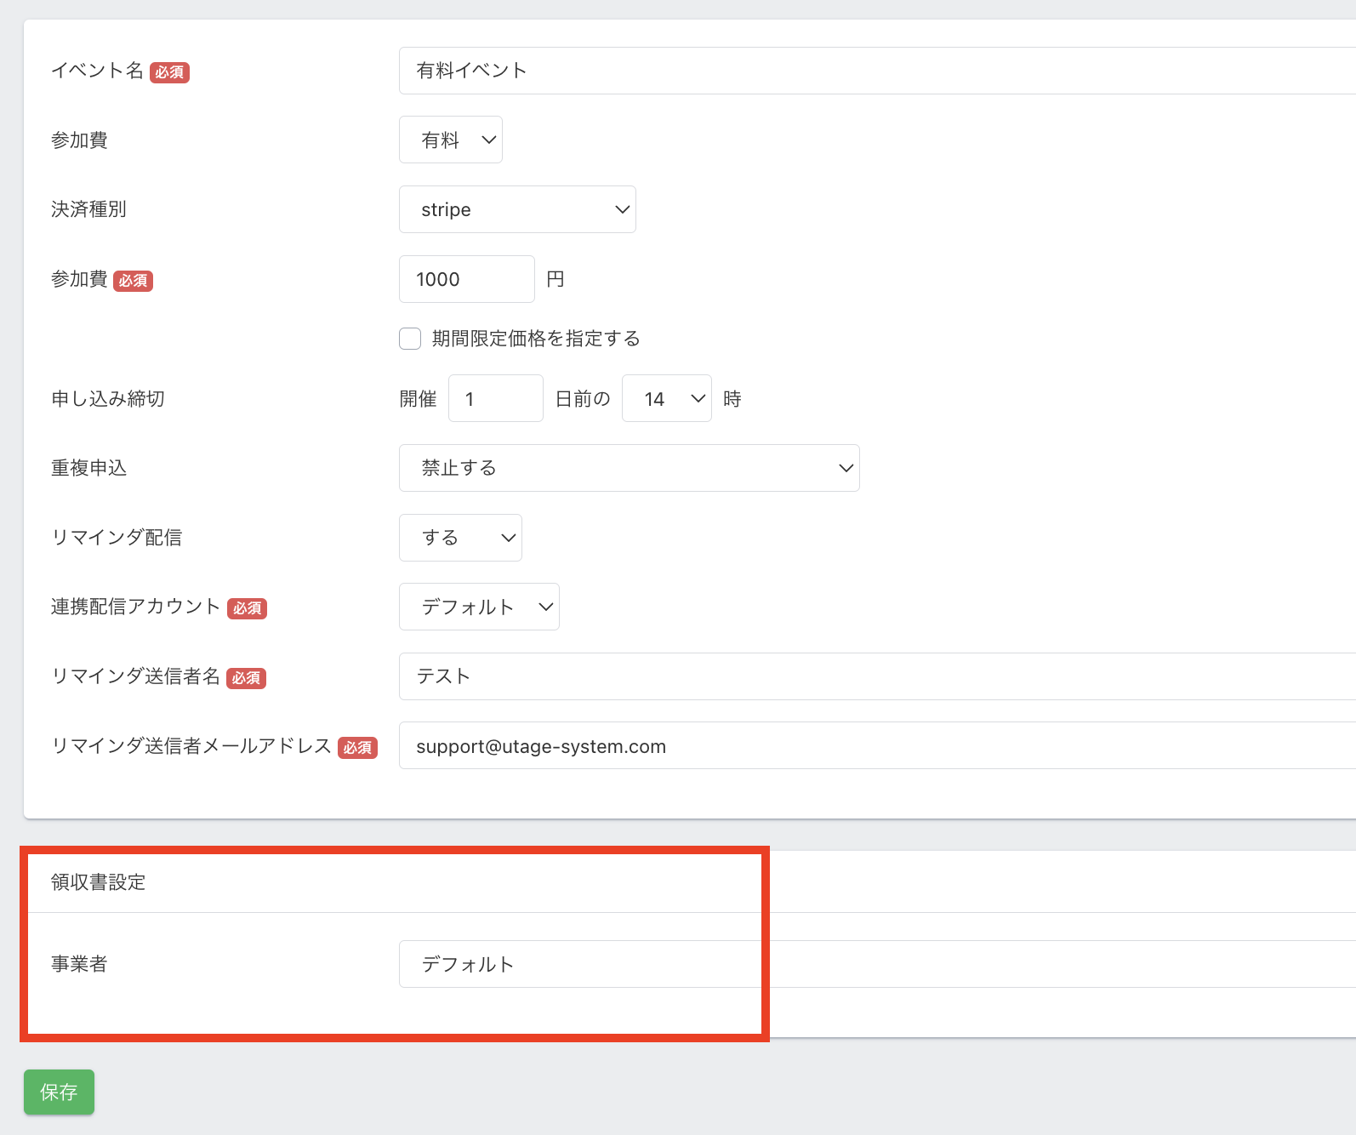1356x1135 pixels.
Task: Click the 必須 badge next to イベント名
Action: point(169,72)
